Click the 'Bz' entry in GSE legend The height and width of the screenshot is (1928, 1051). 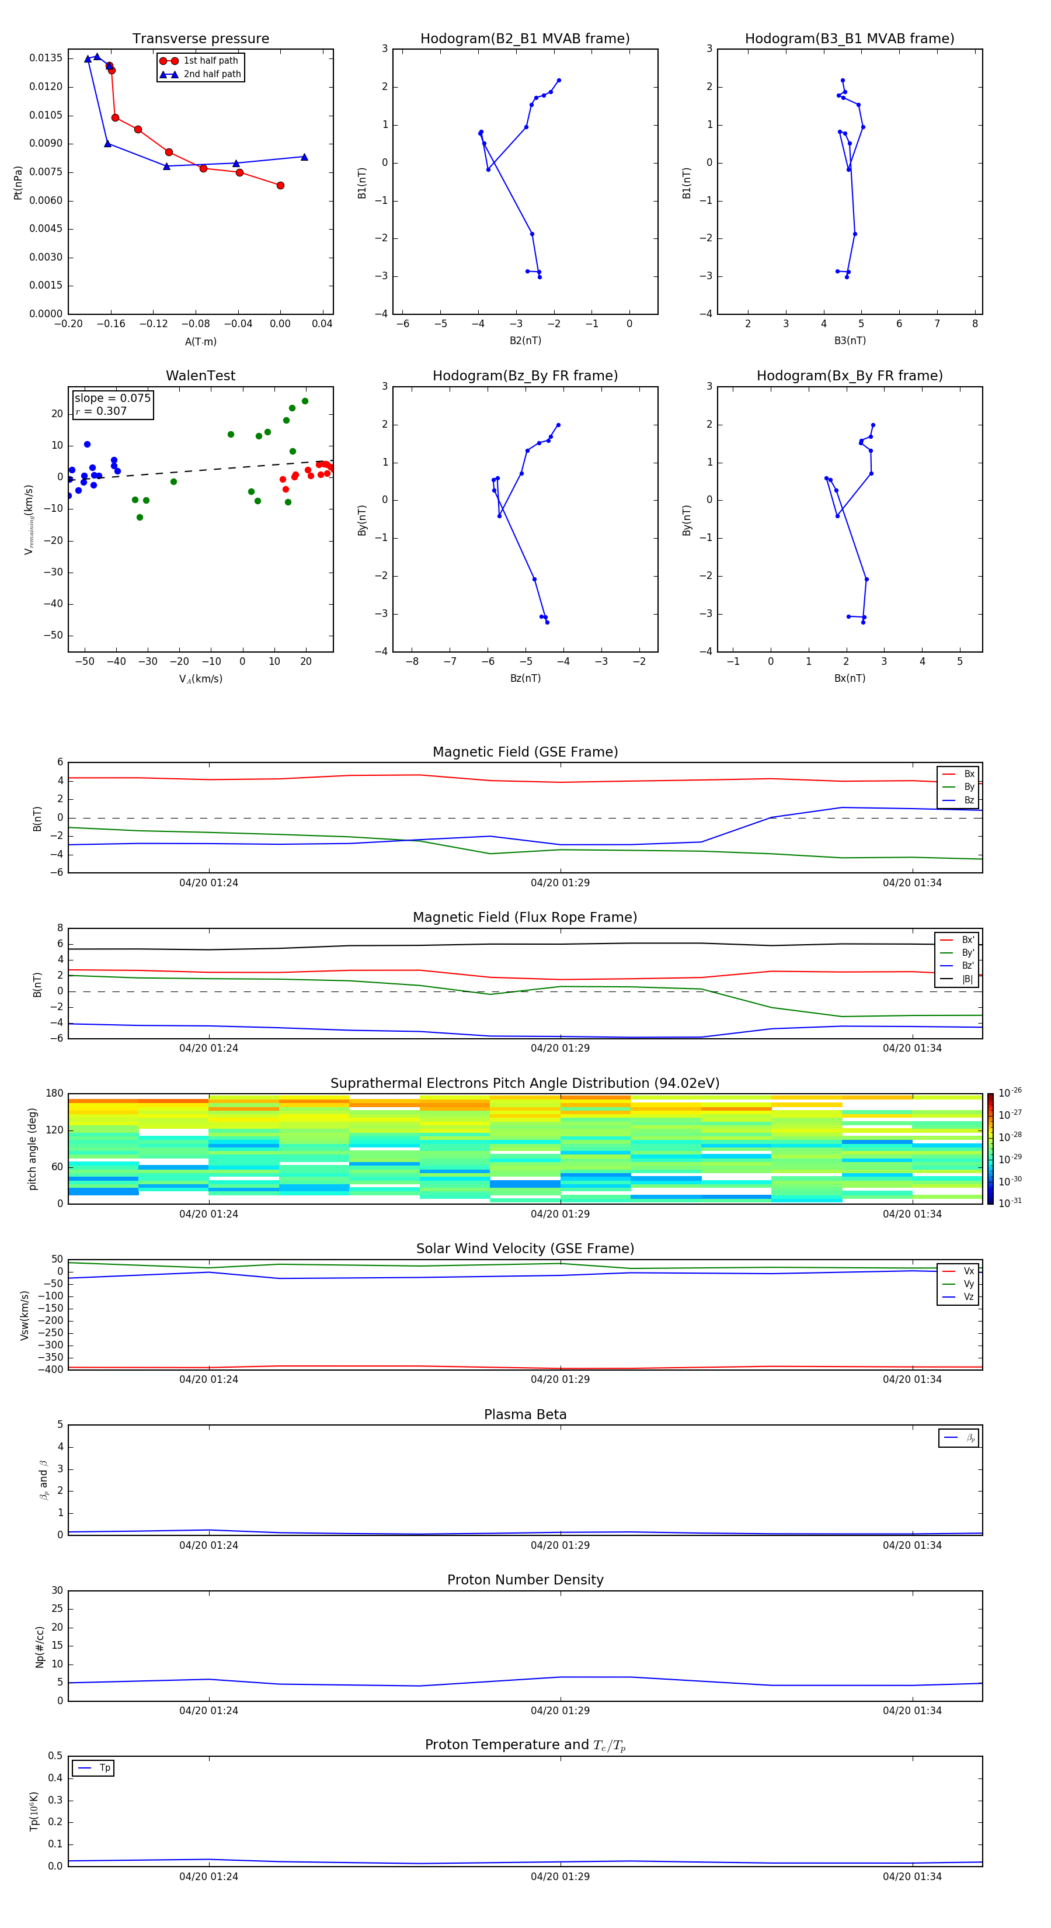pos(959,800)
